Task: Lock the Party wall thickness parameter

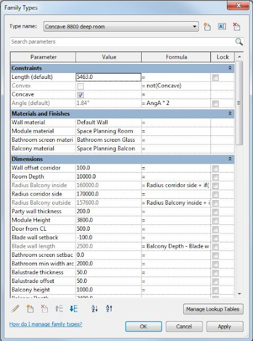Action: click(215, 212)
